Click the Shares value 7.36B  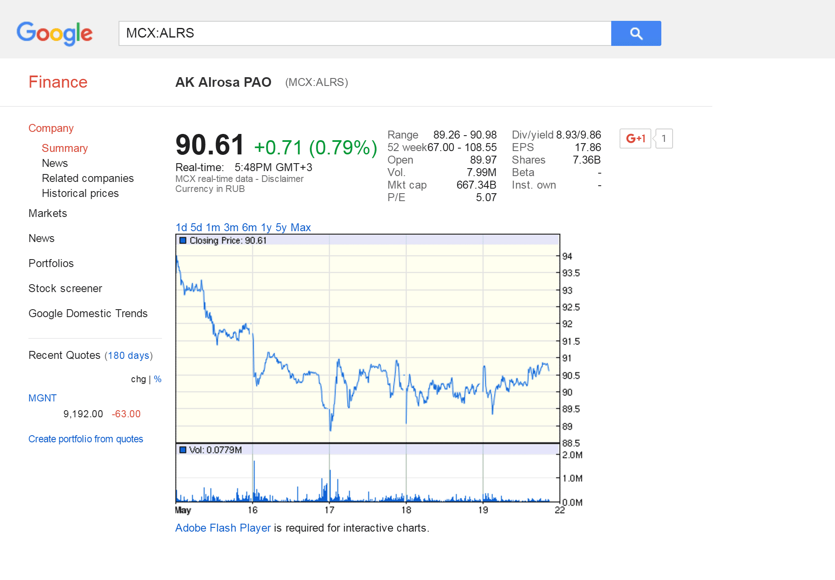[x=587, y=160]
